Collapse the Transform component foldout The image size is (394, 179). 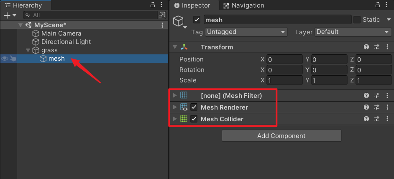tap(175, 47)
